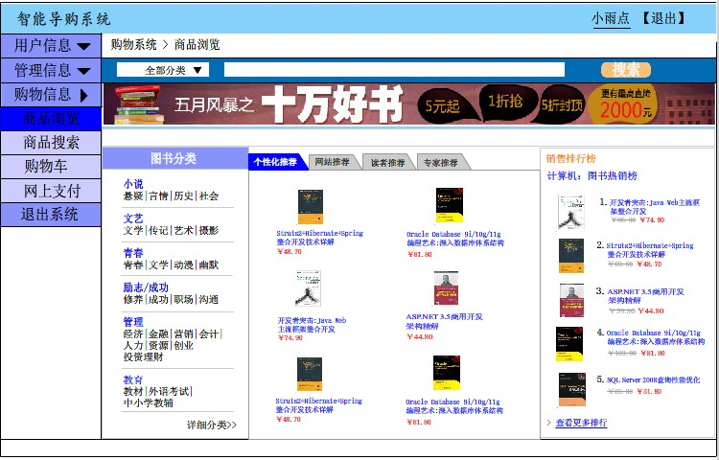The height and width of the screenshot is (460, 719).
Task: Click the 查看更多排行 link
Action: point(581,423)
